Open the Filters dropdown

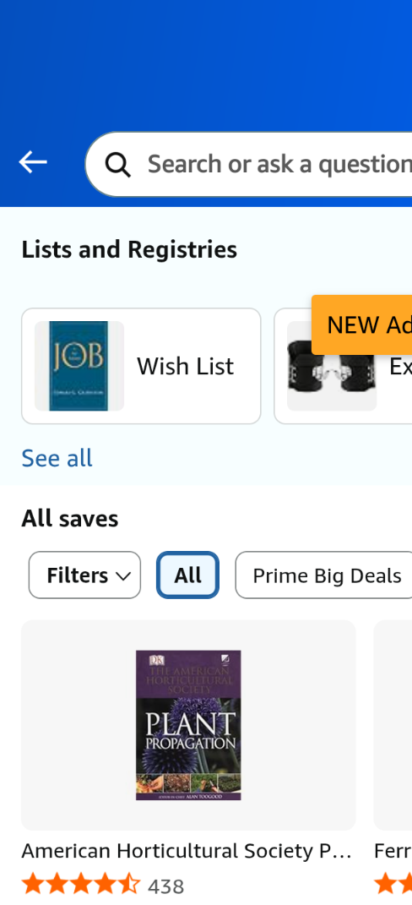(x=84, y=575)
